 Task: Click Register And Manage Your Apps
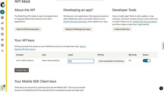(x=78, y=29)
